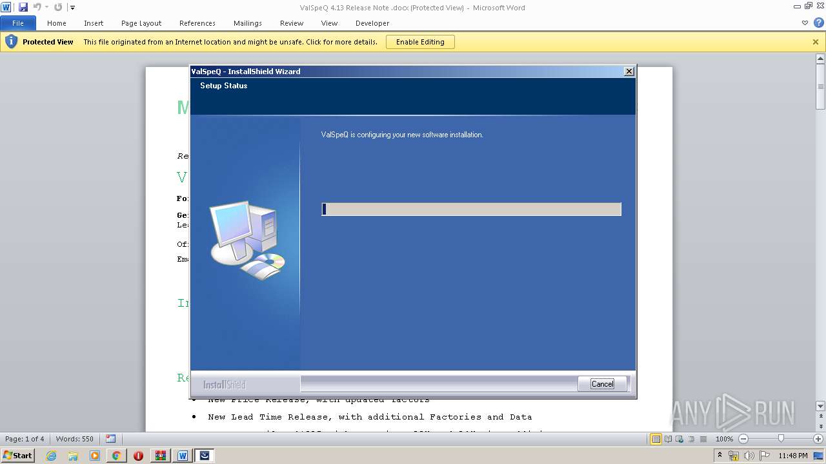Toggle the ribbon minimize chevron
Screen dimensions: 826x464
coord(805,23)
